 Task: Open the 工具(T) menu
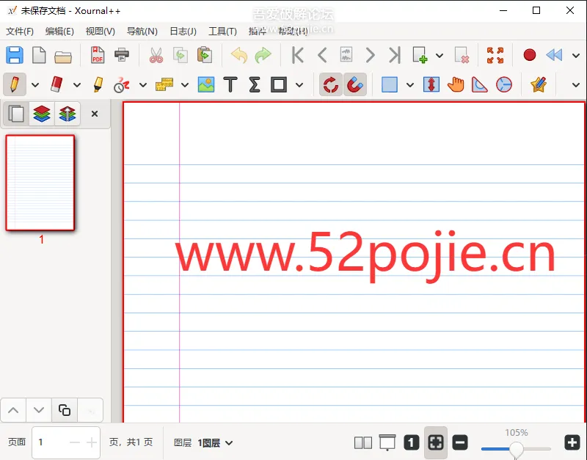point(223,31)
